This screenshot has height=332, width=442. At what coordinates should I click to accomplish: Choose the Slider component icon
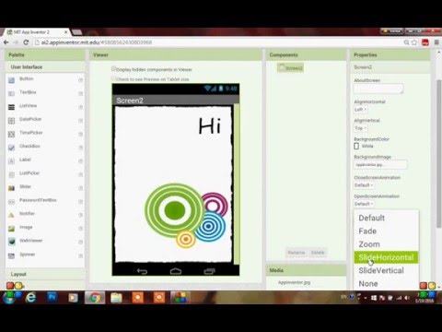click(x=11, y=188)
